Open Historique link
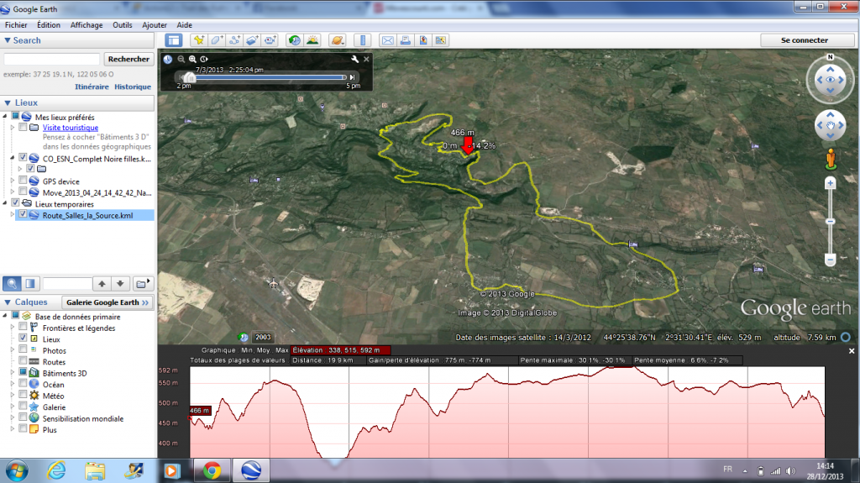860x483 pixels. (x=133, y=87)
